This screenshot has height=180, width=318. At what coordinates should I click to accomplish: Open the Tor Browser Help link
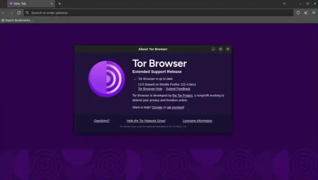point(150,89)
